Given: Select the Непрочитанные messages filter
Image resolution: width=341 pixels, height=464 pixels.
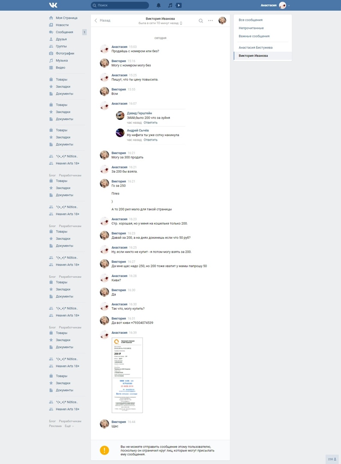Looking at the screenshot, I should point(251,28).
